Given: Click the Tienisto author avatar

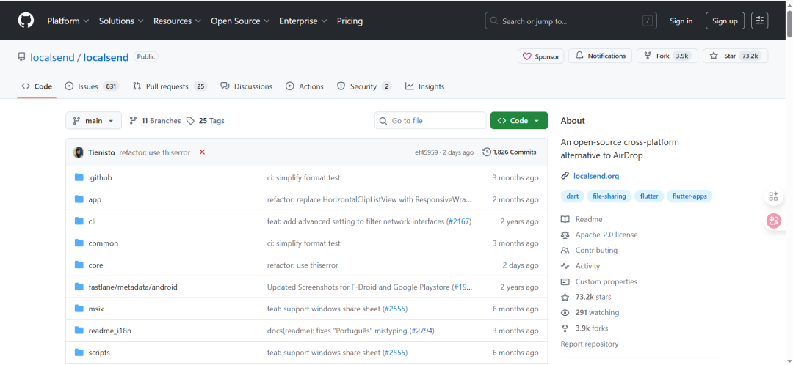Looking at the screenshot, I should (x=79, y=152).
